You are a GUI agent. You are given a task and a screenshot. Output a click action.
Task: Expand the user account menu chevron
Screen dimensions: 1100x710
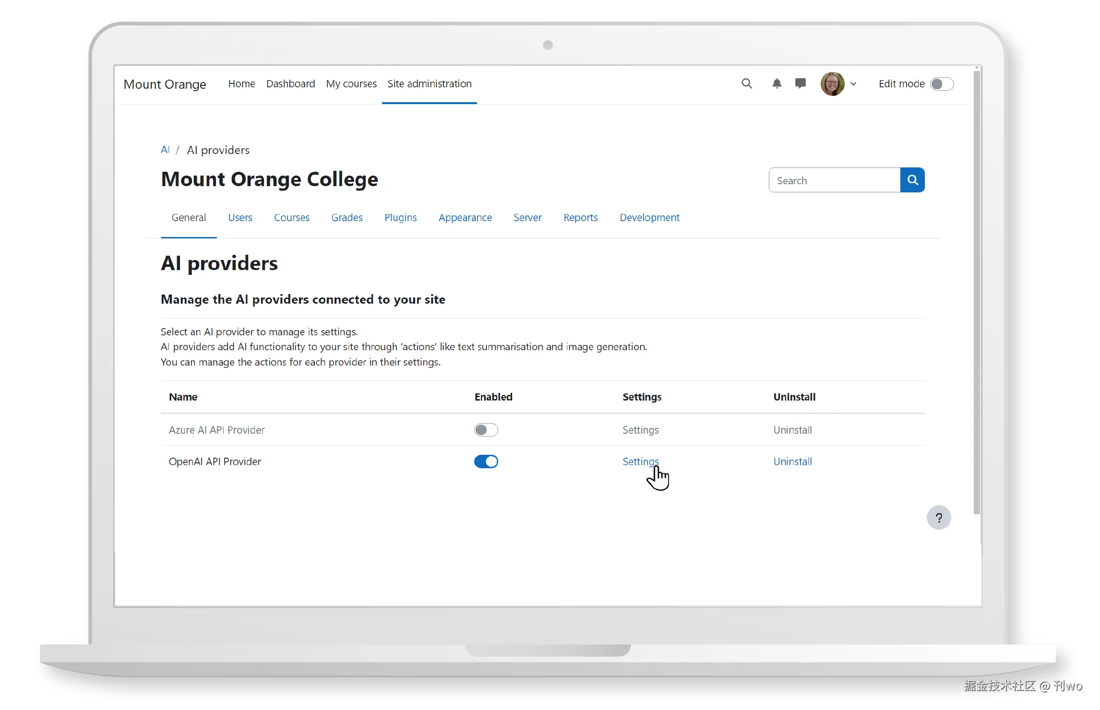[x=854, y=83]
